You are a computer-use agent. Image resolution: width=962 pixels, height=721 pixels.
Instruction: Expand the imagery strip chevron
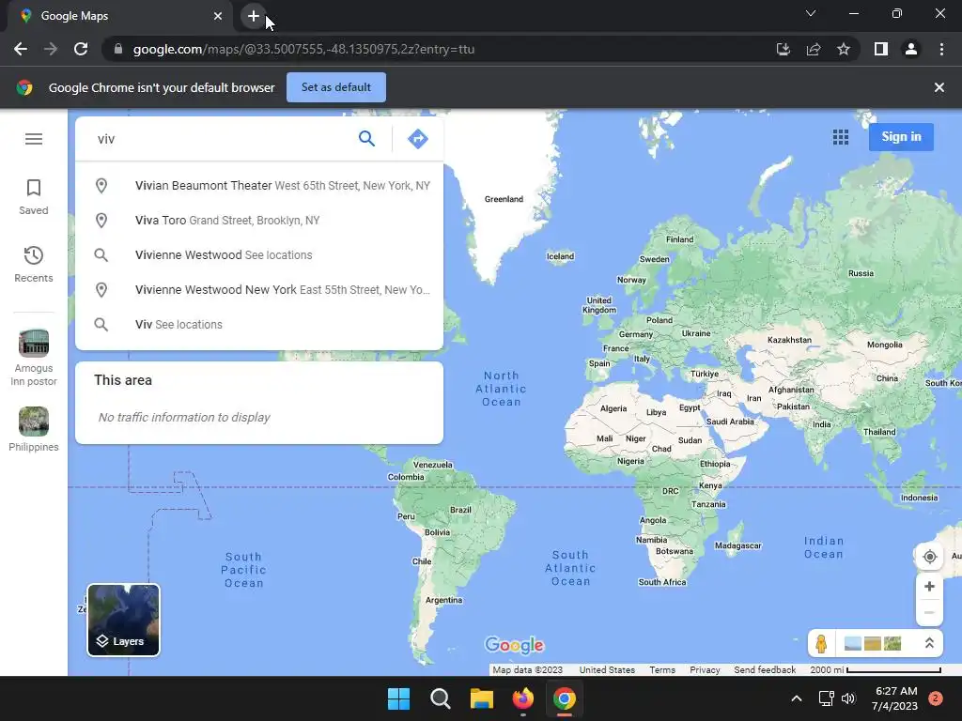click(x=929, y=643)
